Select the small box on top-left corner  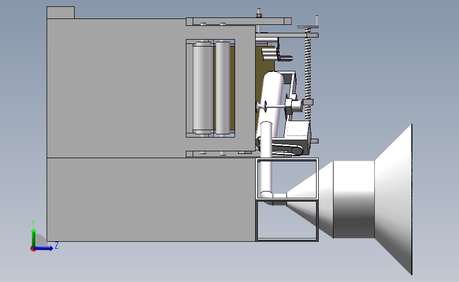(x=60, y=13)
